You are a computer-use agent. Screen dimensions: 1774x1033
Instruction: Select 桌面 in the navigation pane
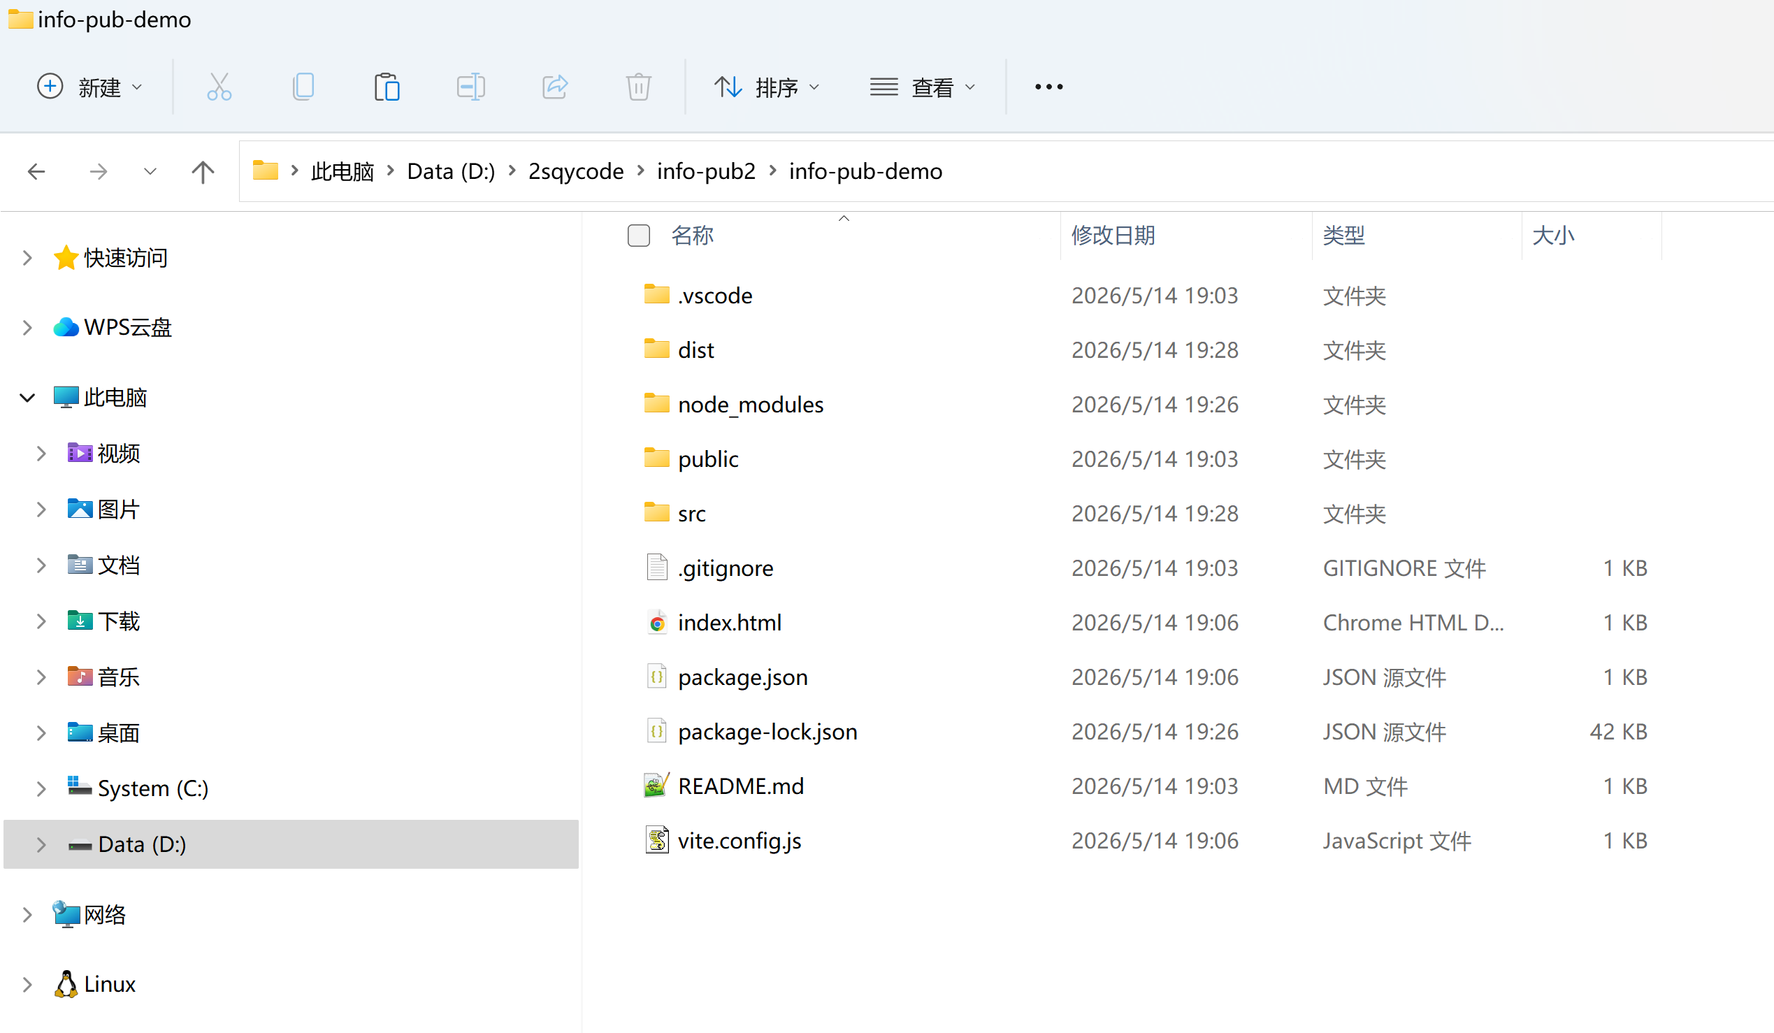pos(118,733)
